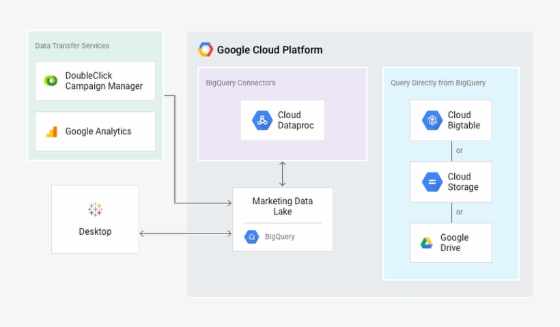The image size is (560, 327).
Task: Click the Tableau Desktop cross-pattern icon
Action: (95, 210)
